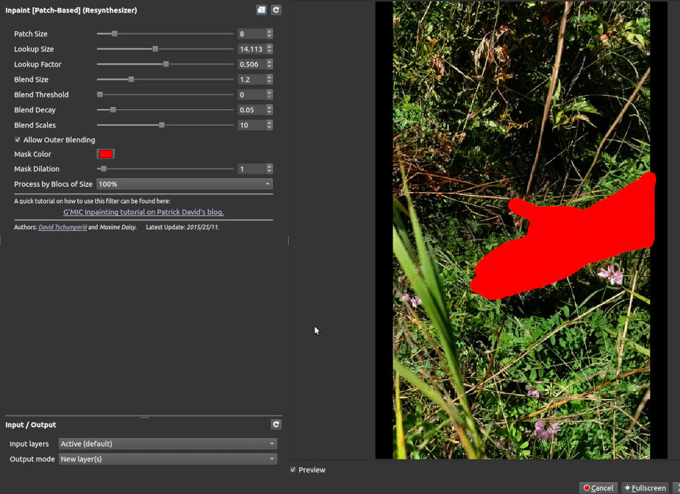Click the copy parameters icon beside filter title
This screenshot has width=680, height=494.
261,10
